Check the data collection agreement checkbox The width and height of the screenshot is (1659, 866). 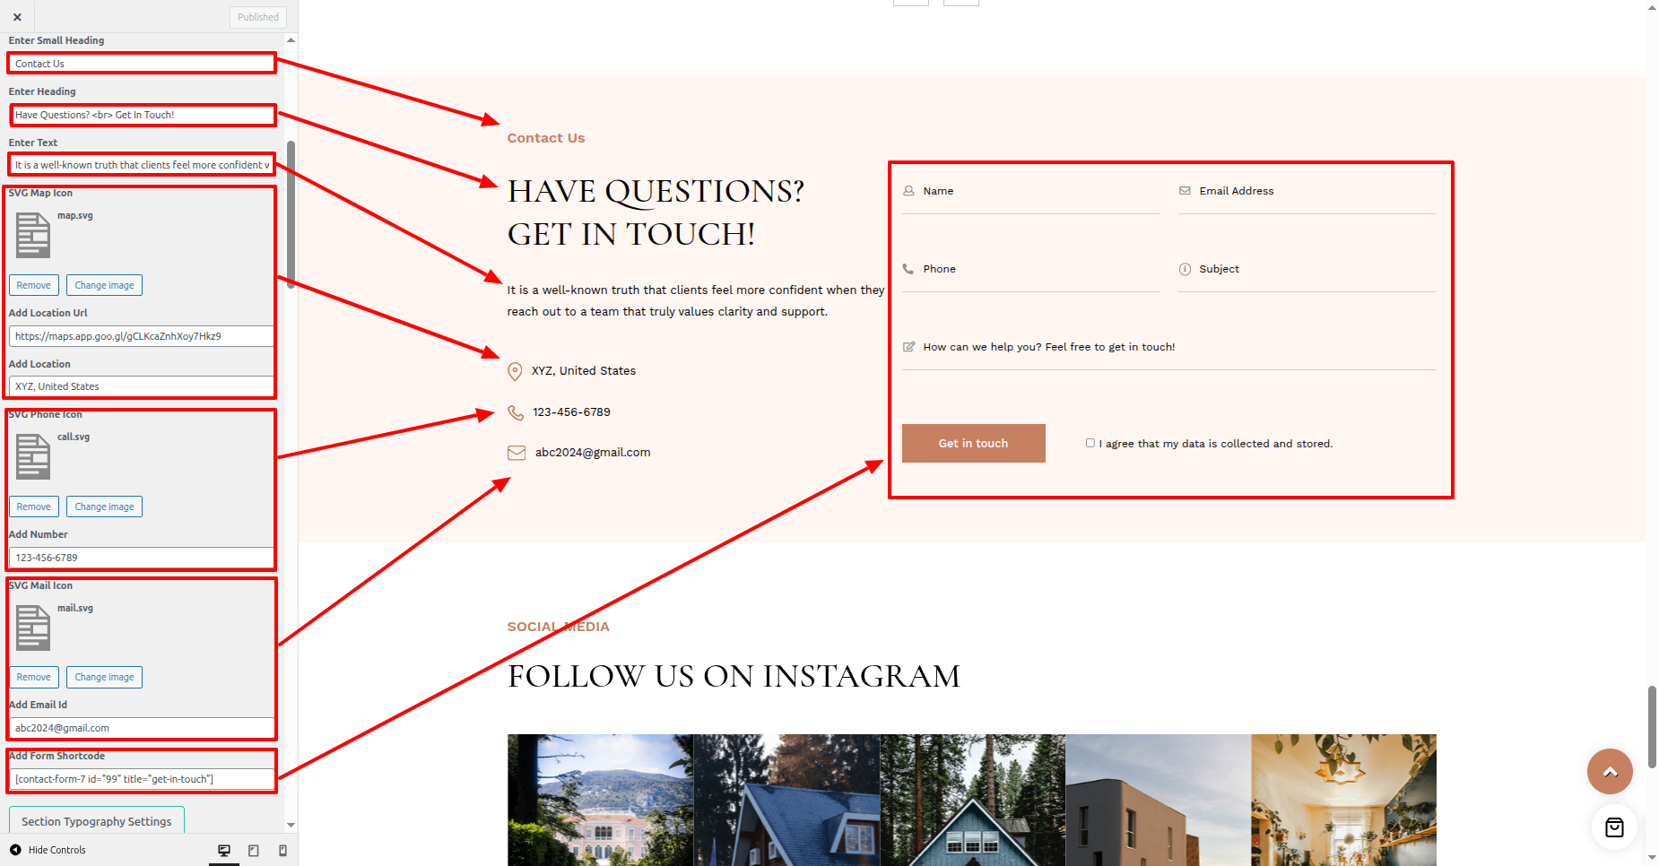coord(1090,443)
